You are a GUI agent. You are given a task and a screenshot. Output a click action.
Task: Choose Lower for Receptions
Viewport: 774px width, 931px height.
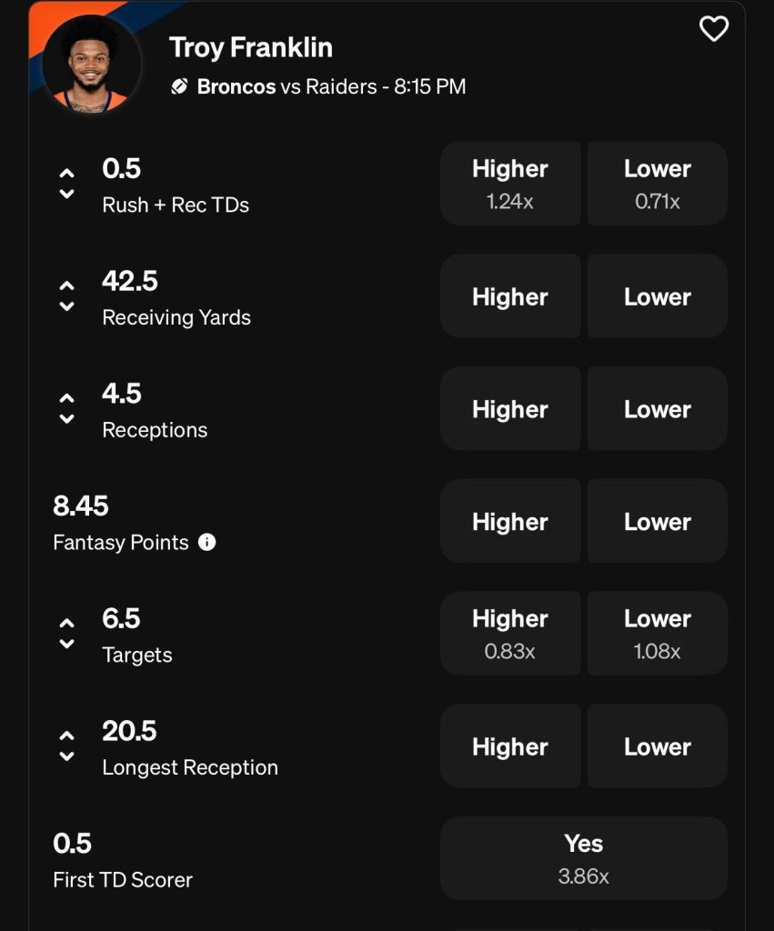pos(657,409)
